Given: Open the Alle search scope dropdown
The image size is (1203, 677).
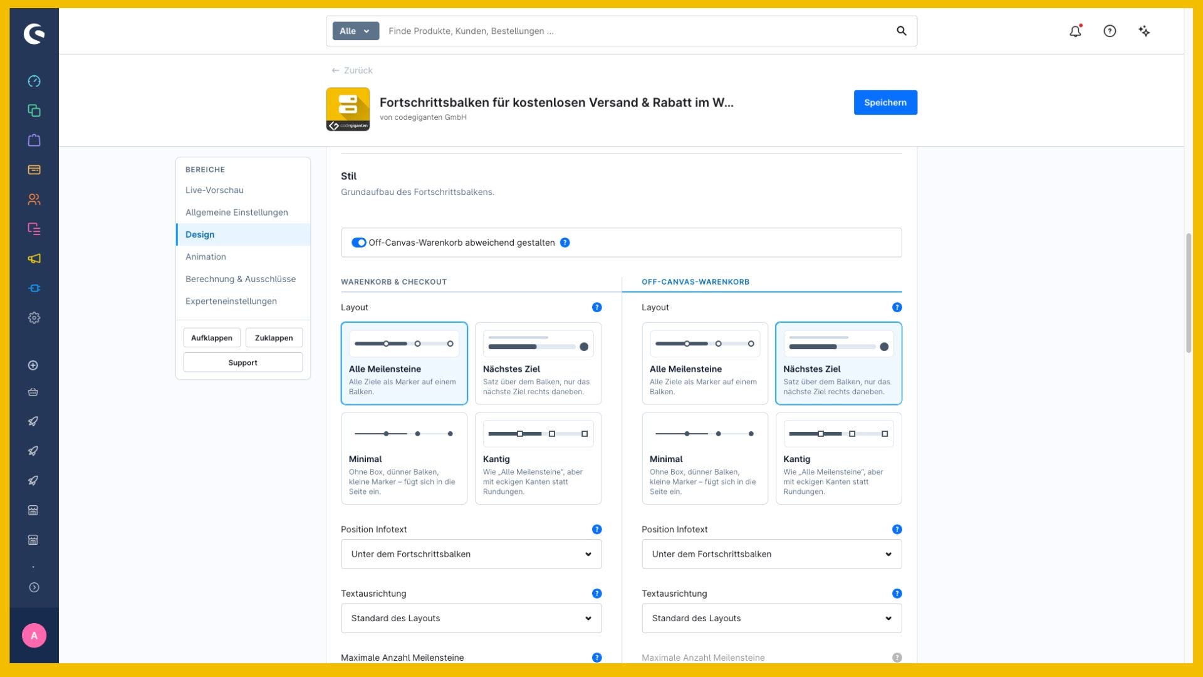Looking at the screenshot, I should tap(355, 31).
